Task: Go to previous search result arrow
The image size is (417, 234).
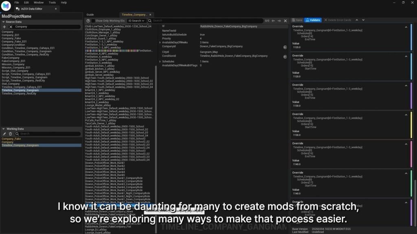Action: click(273, 21)
